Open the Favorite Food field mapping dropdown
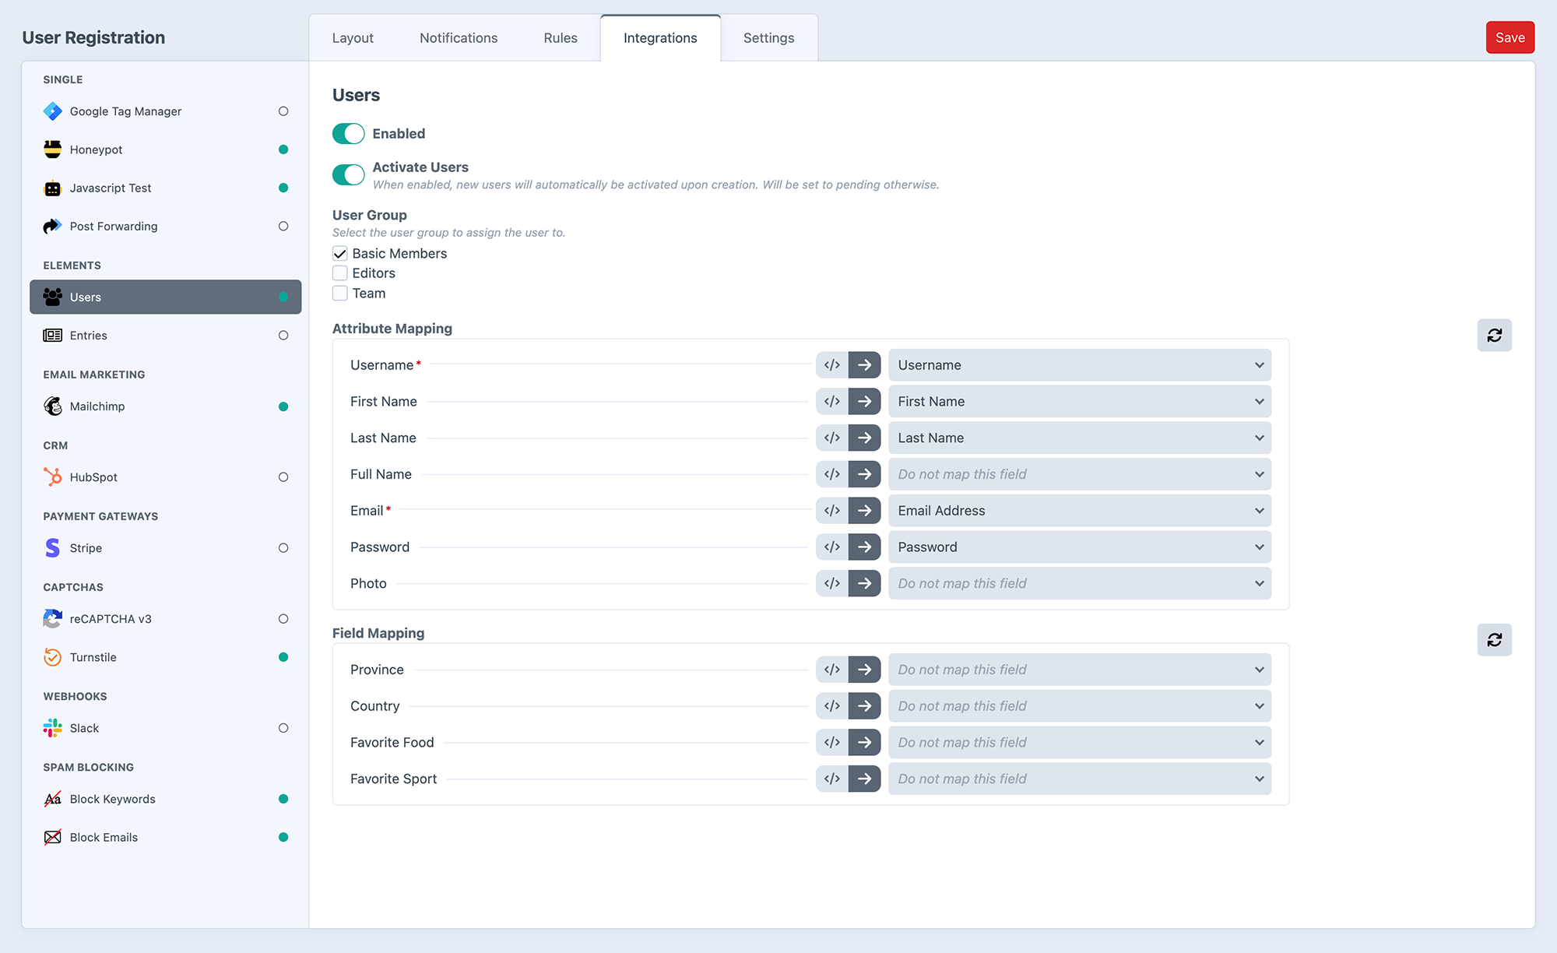The height and width of the screenshot is (953, 1557). coord(1079,742)
